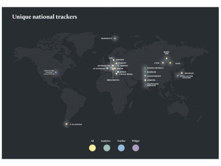Select the AT Internet marker dot
The width and height of the screenshot is (221, 166).
coord(107,68)
